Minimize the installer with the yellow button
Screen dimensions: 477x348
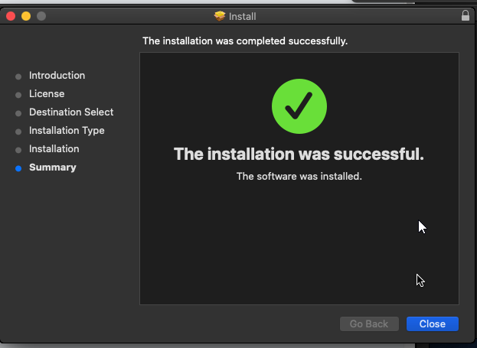[26, 16]
